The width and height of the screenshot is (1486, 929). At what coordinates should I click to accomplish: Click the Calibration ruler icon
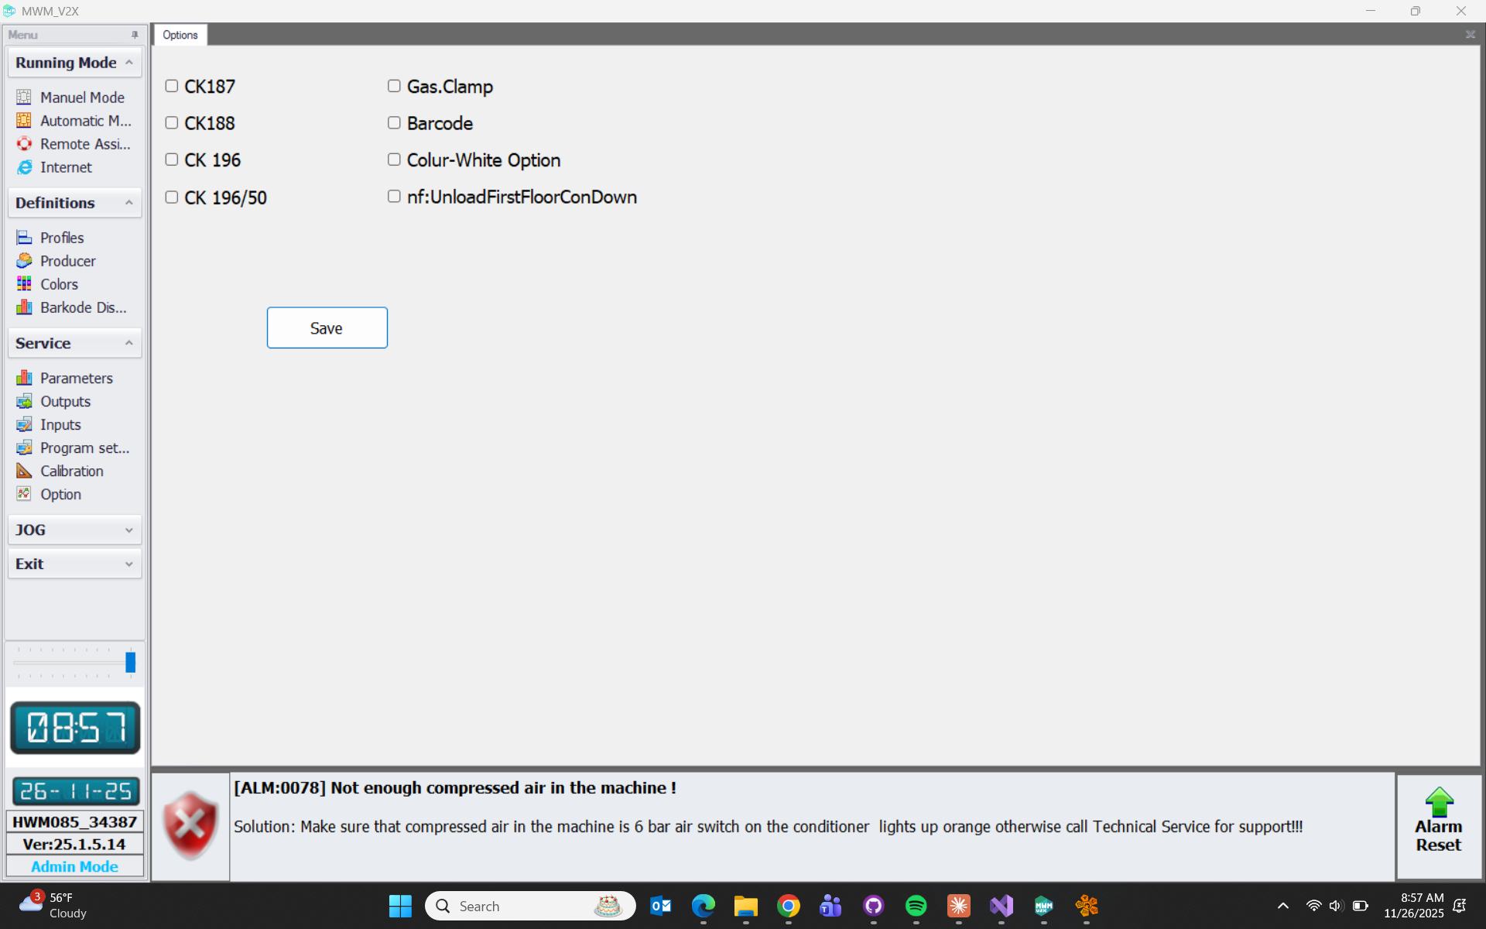tap(24, 471)
